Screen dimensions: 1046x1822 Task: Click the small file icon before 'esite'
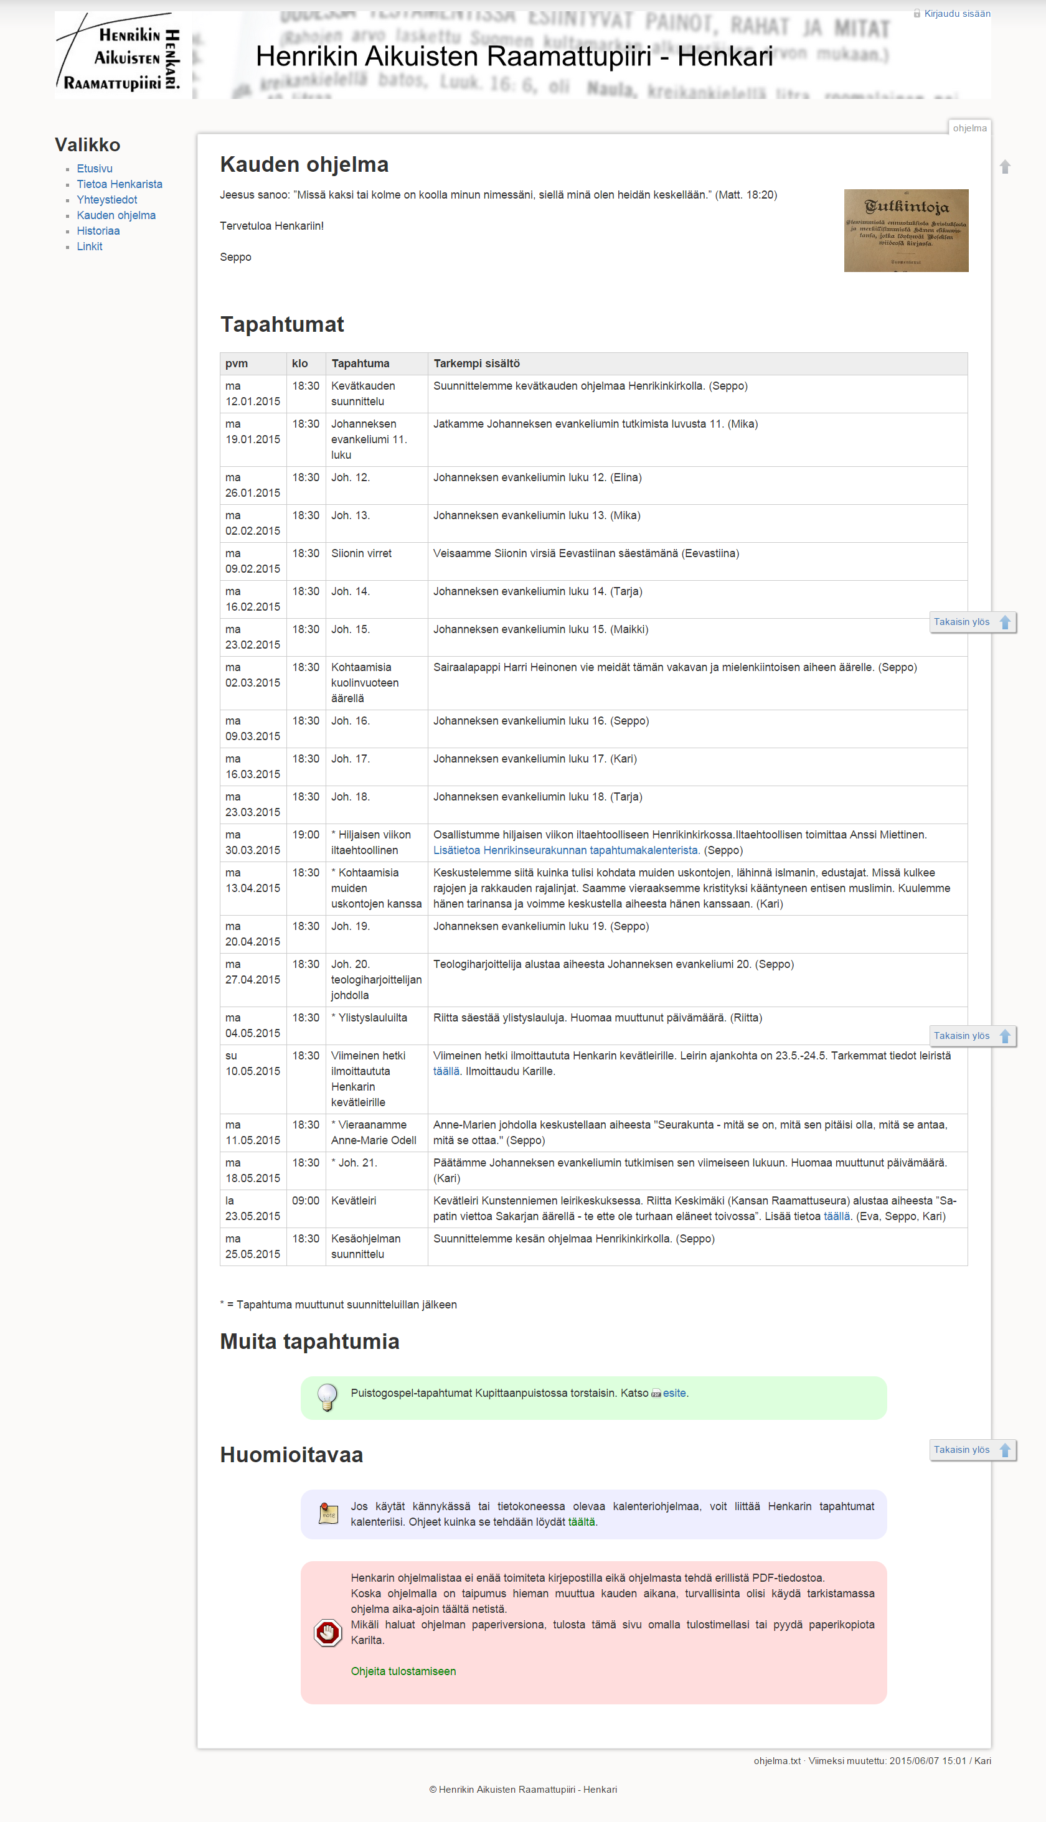pos(656,1393)
